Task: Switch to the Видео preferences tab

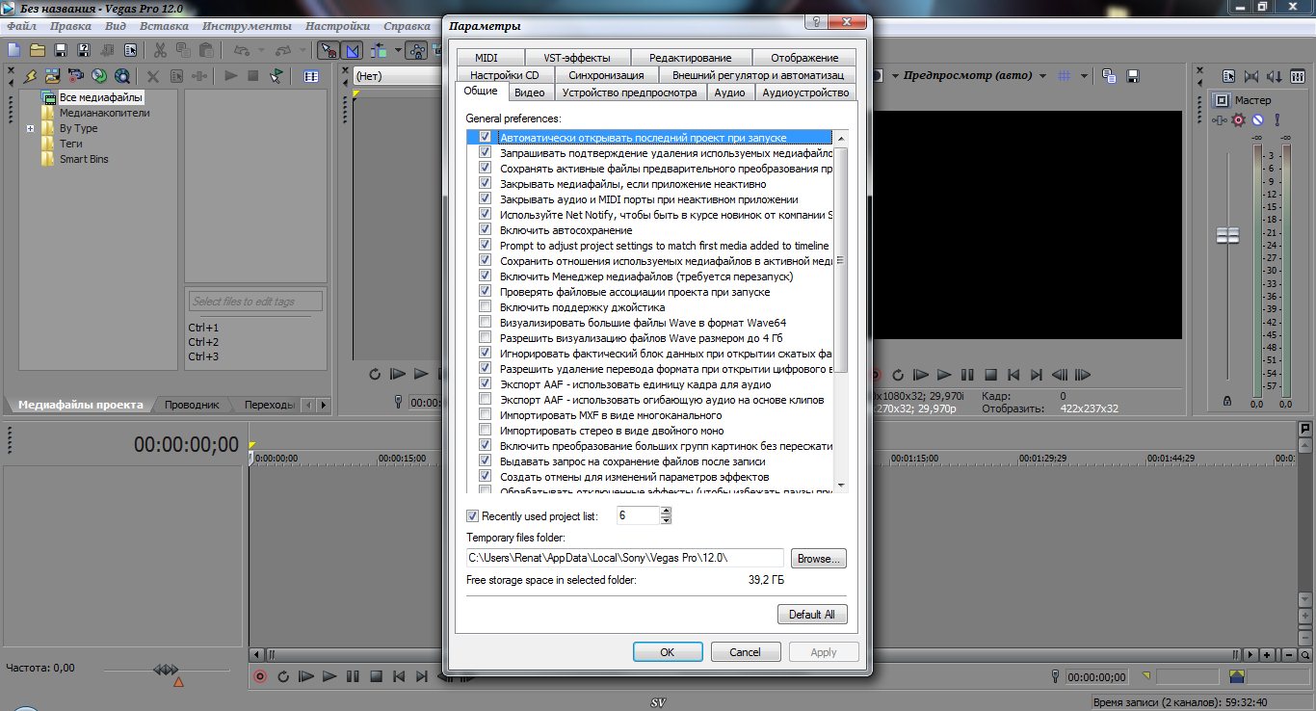Action: (529, 92)
